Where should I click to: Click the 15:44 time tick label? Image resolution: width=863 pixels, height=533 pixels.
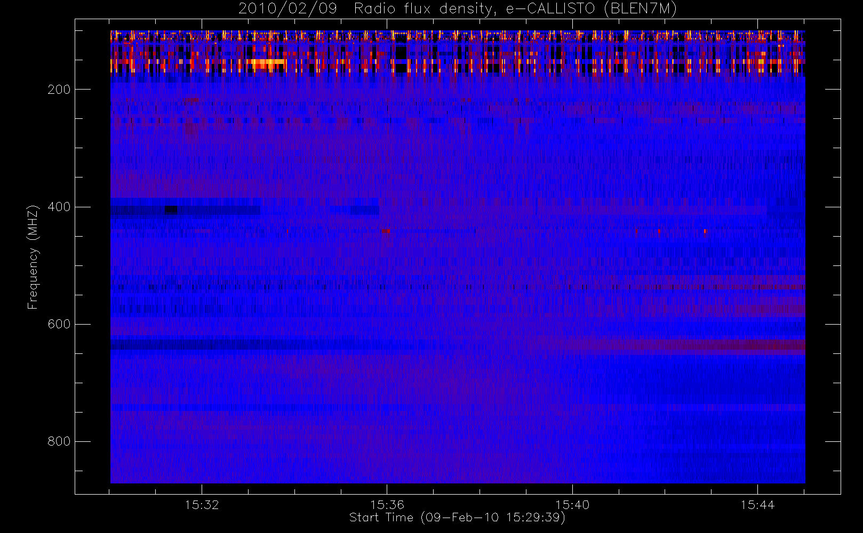point(757,505)
